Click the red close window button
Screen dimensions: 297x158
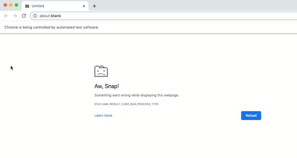pyautogui.click(x=5, y=5)
